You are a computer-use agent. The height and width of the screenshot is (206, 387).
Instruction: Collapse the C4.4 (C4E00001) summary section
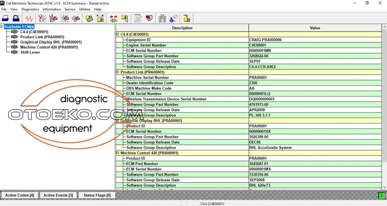tap(117, 34)
